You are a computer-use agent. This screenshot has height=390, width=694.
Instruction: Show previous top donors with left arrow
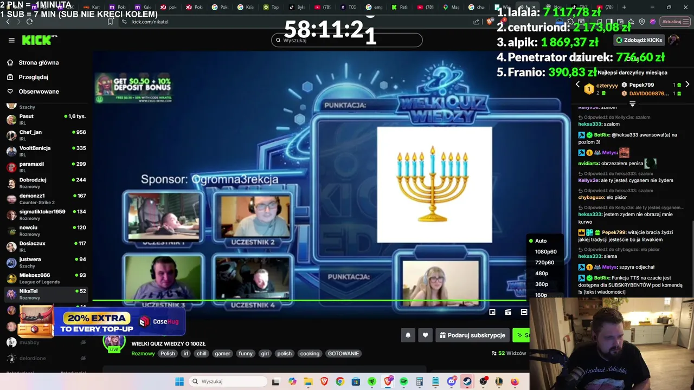tap(577, 84)
